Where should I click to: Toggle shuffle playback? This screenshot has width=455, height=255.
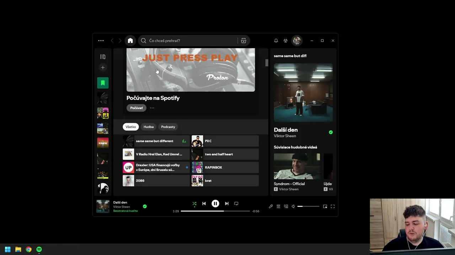click(194, 204)
